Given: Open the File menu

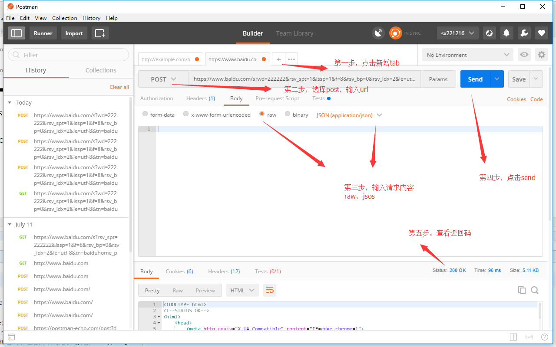Looking at the screenshot, I should point(10,18).
